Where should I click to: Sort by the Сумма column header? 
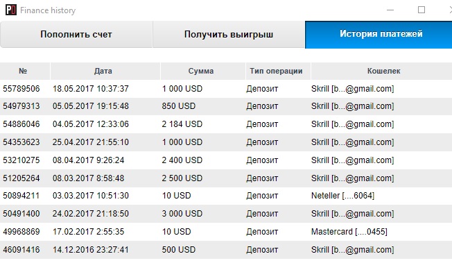(x=201, y=71)
